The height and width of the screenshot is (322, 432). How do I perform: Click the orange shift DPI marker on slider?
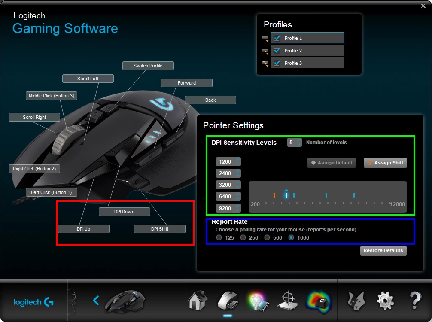click(x=274, y=196)
